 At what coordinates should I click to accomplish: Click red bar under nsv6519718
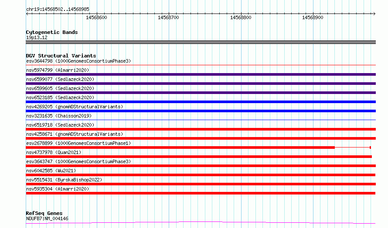point(201,129)
